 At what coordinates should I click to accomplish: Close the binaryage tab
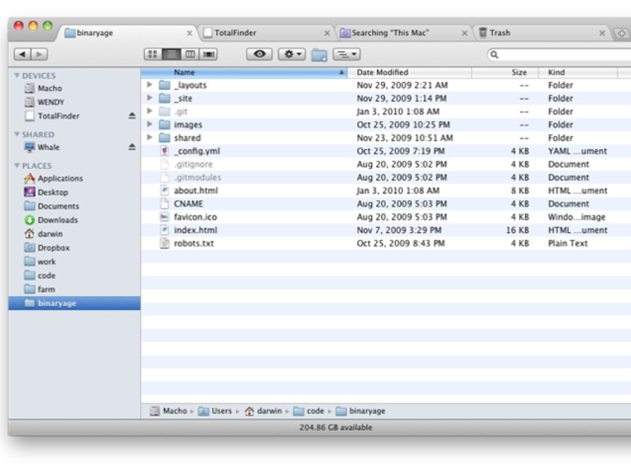pyautogui.click(x=189, y=34)
